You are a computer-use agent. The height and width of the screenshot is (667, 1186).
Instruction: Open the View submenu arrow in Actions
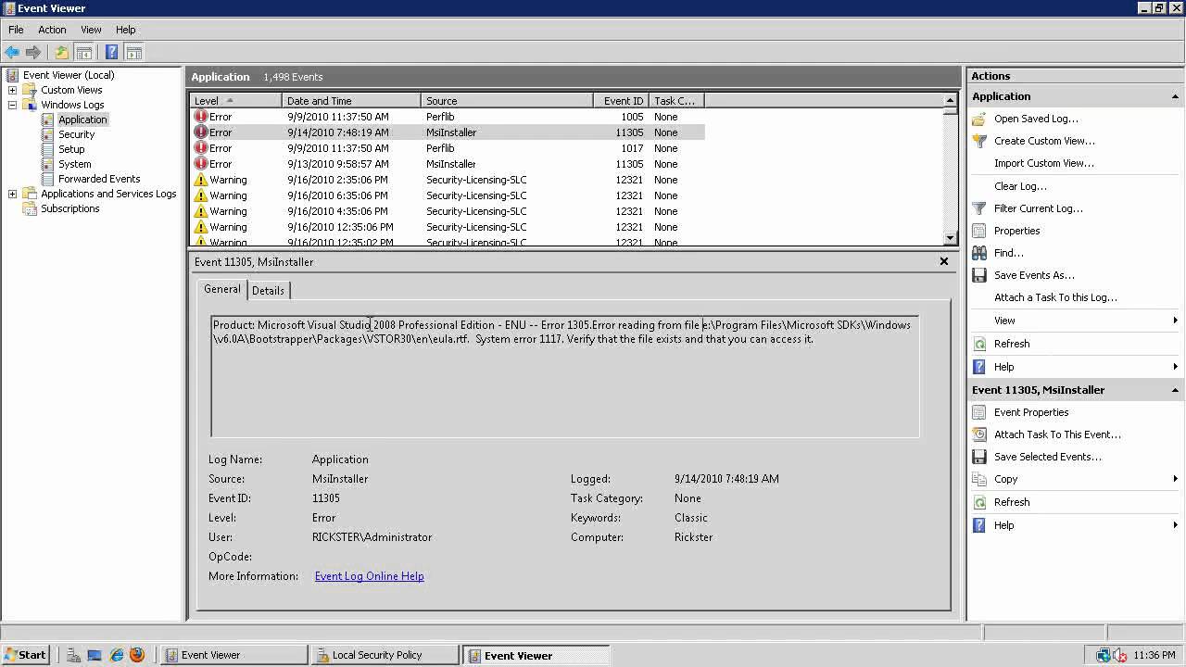pyautogui.click(x=1175, y=321)
